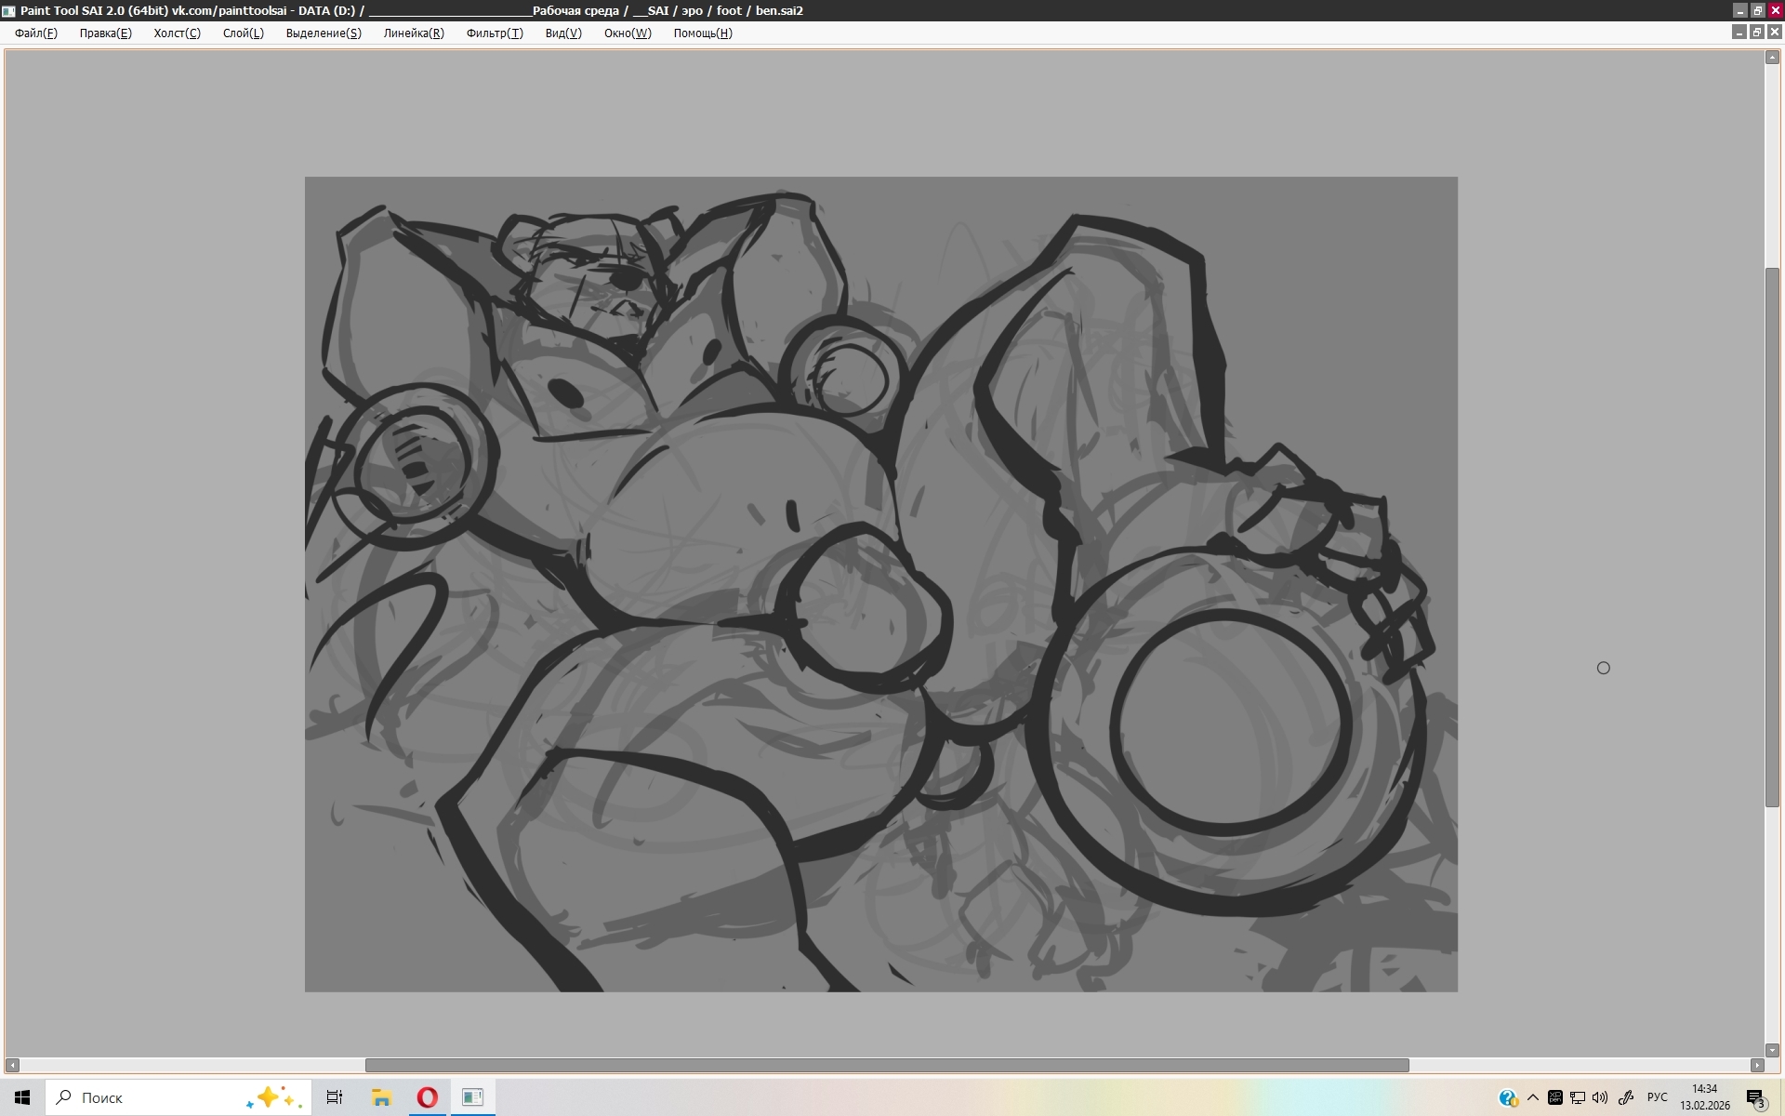Screen dimensions: 1785x1116
Task: Click the horizontal canvas scrollbar thumb
Action: (886, 1065)
